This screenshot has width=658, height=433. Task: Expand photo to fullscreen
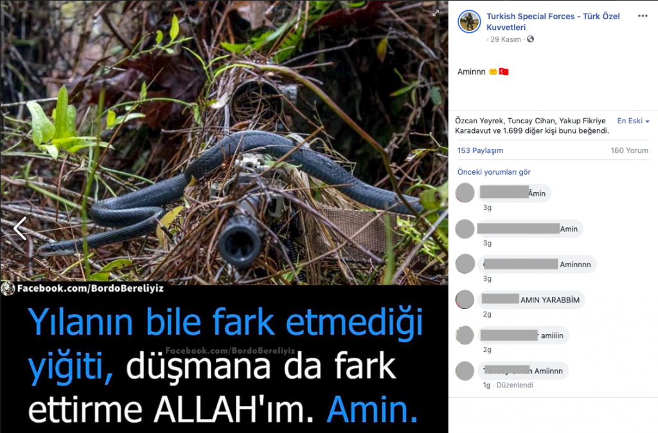(x=436, y=13)
